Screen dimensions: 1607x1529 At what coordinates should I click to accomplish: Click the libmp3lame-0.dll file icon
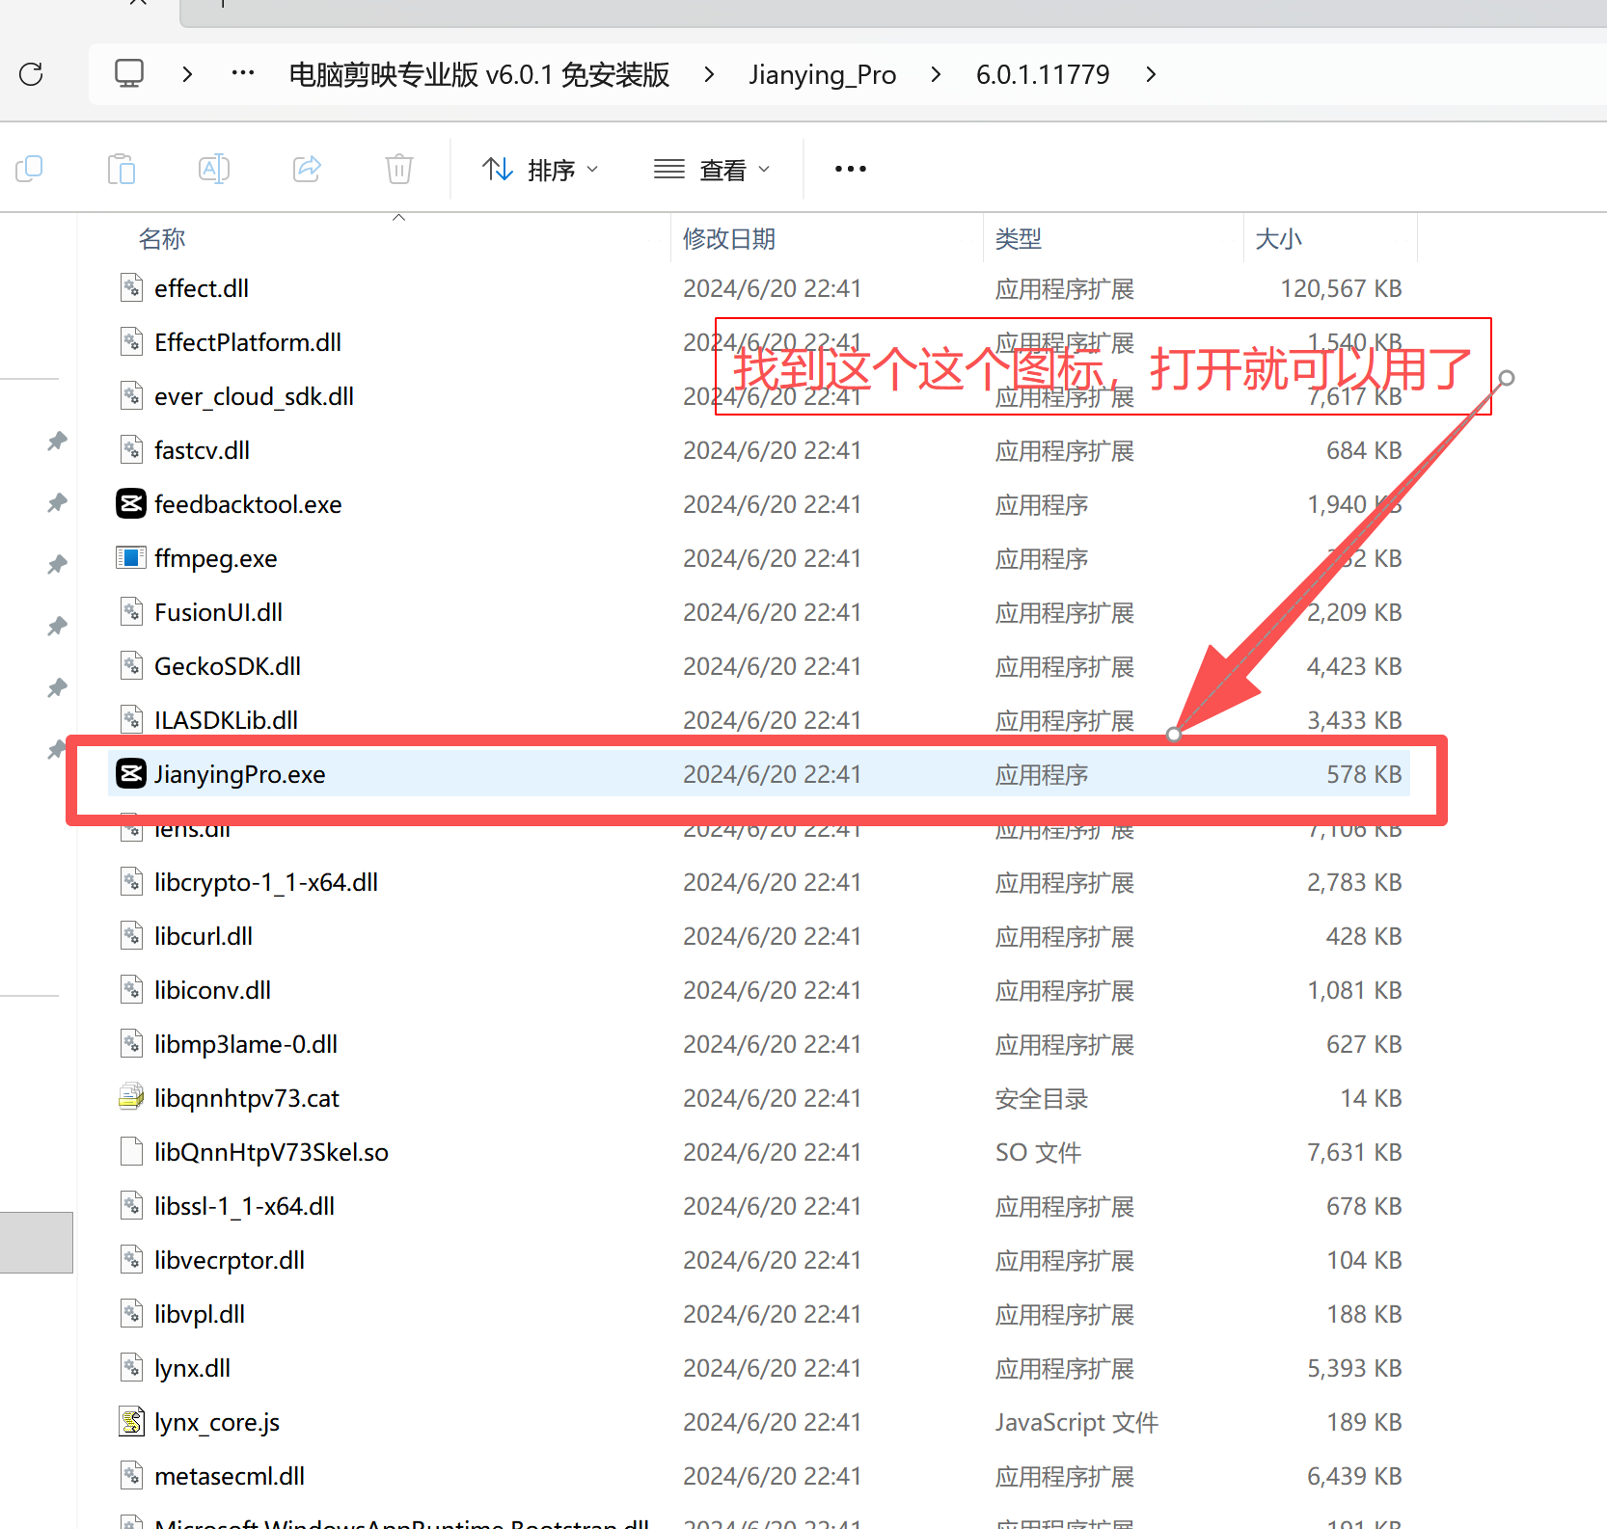tap(131, 1043)
